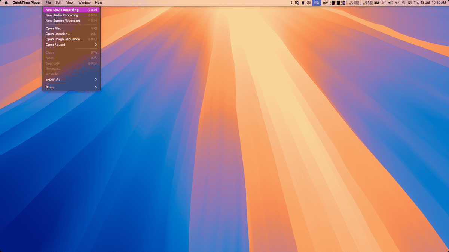
Task: Choose Open File… from the File menu
Action: point(54,28)
